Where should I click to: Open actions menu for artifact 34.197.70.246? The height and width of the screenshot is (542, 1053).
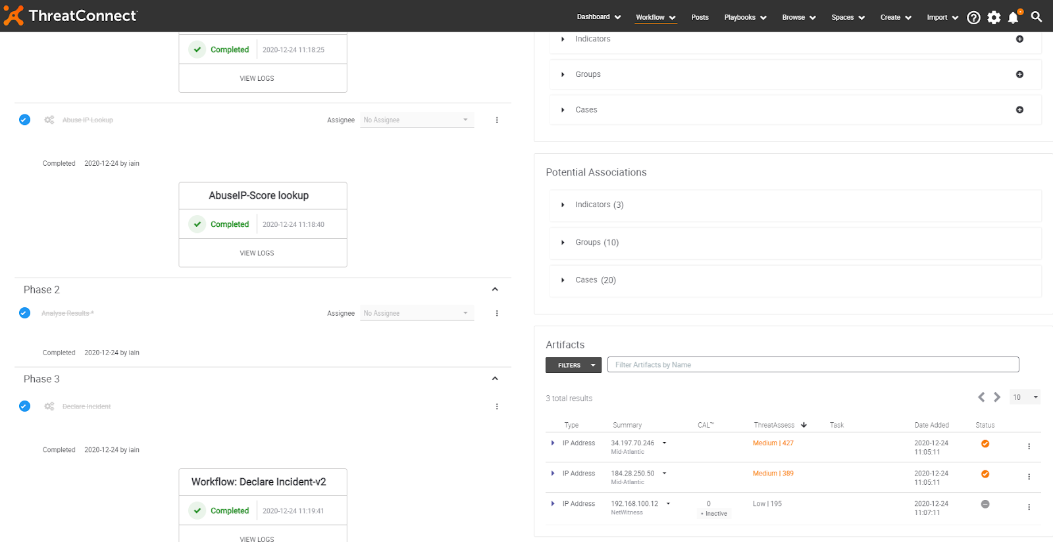1029,447
